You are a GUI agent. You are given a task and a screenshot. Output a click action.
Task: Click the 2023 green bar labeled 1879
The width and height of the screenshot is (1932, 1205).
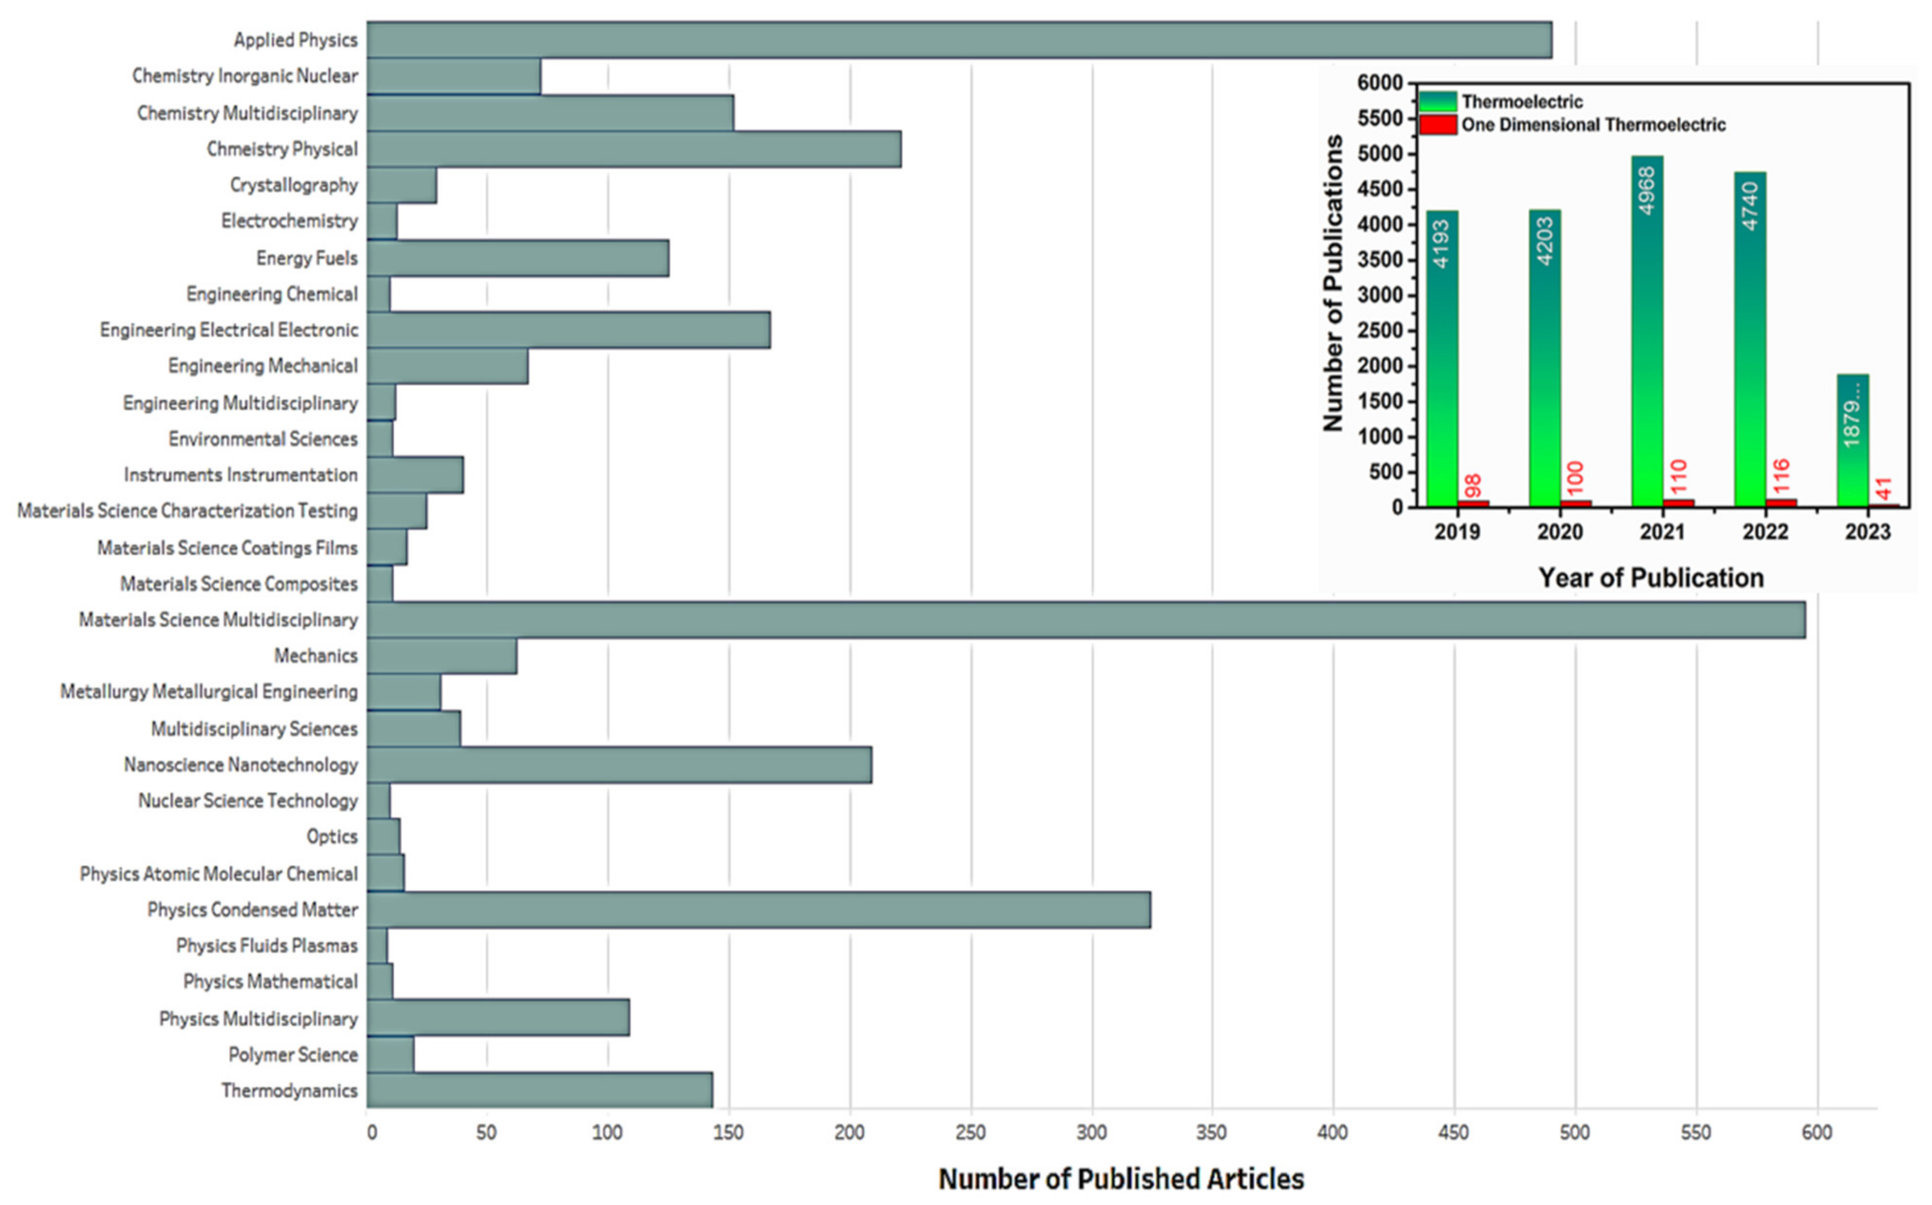click(x=1853, y=440)
